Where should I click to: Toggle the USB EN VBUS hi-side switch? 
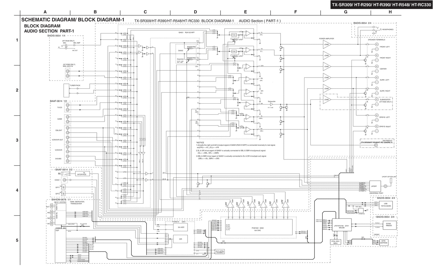(361, 211)
